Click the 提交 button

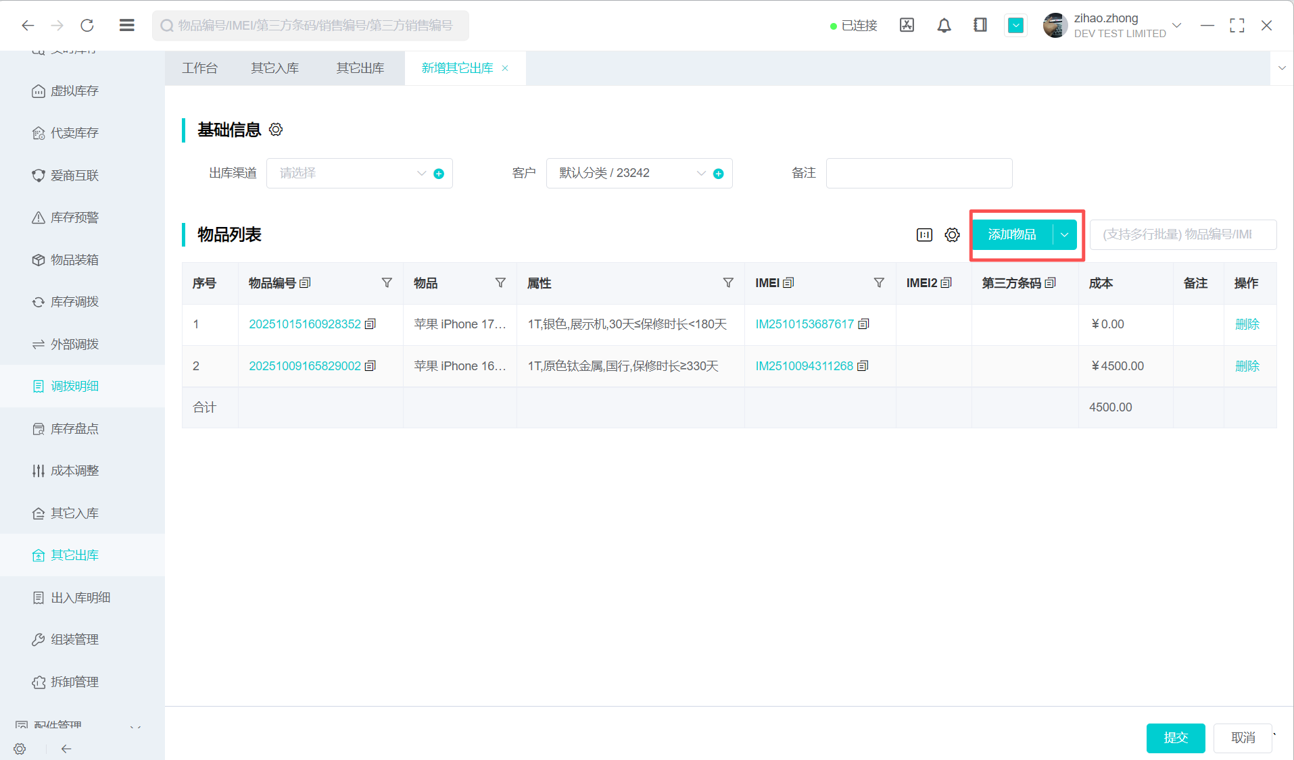pos(1175,738)
